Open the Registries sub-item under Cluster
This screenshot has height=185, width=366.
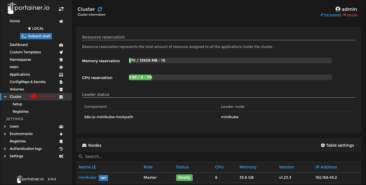point(21,112)
